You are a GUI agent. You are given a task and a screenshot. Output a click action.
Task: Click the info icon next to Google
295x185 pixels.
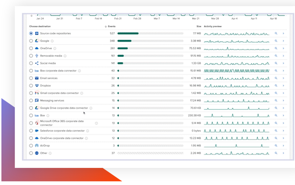52,41
